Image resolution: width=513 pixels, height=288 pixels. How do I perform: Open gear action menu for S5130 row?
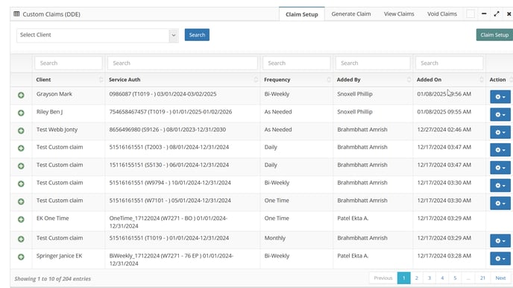coord(500,168)
